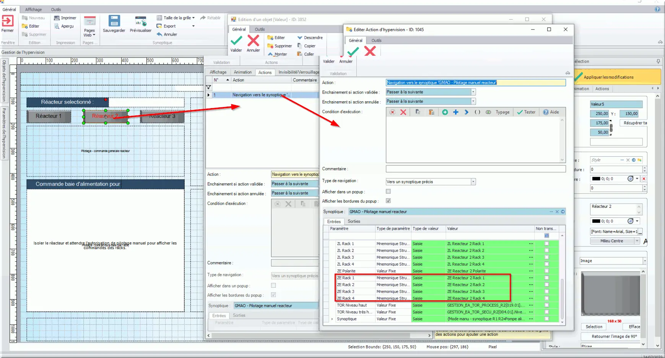Click the Réacteur 1 button on canvas
Viewport: 665px width, 358px height.
click(x=49, y=116)
